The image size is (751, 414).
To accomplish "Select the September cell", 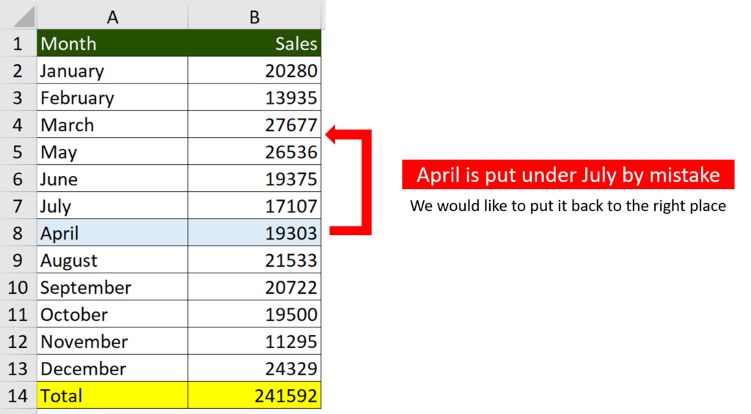I will (x=112, y=287).
